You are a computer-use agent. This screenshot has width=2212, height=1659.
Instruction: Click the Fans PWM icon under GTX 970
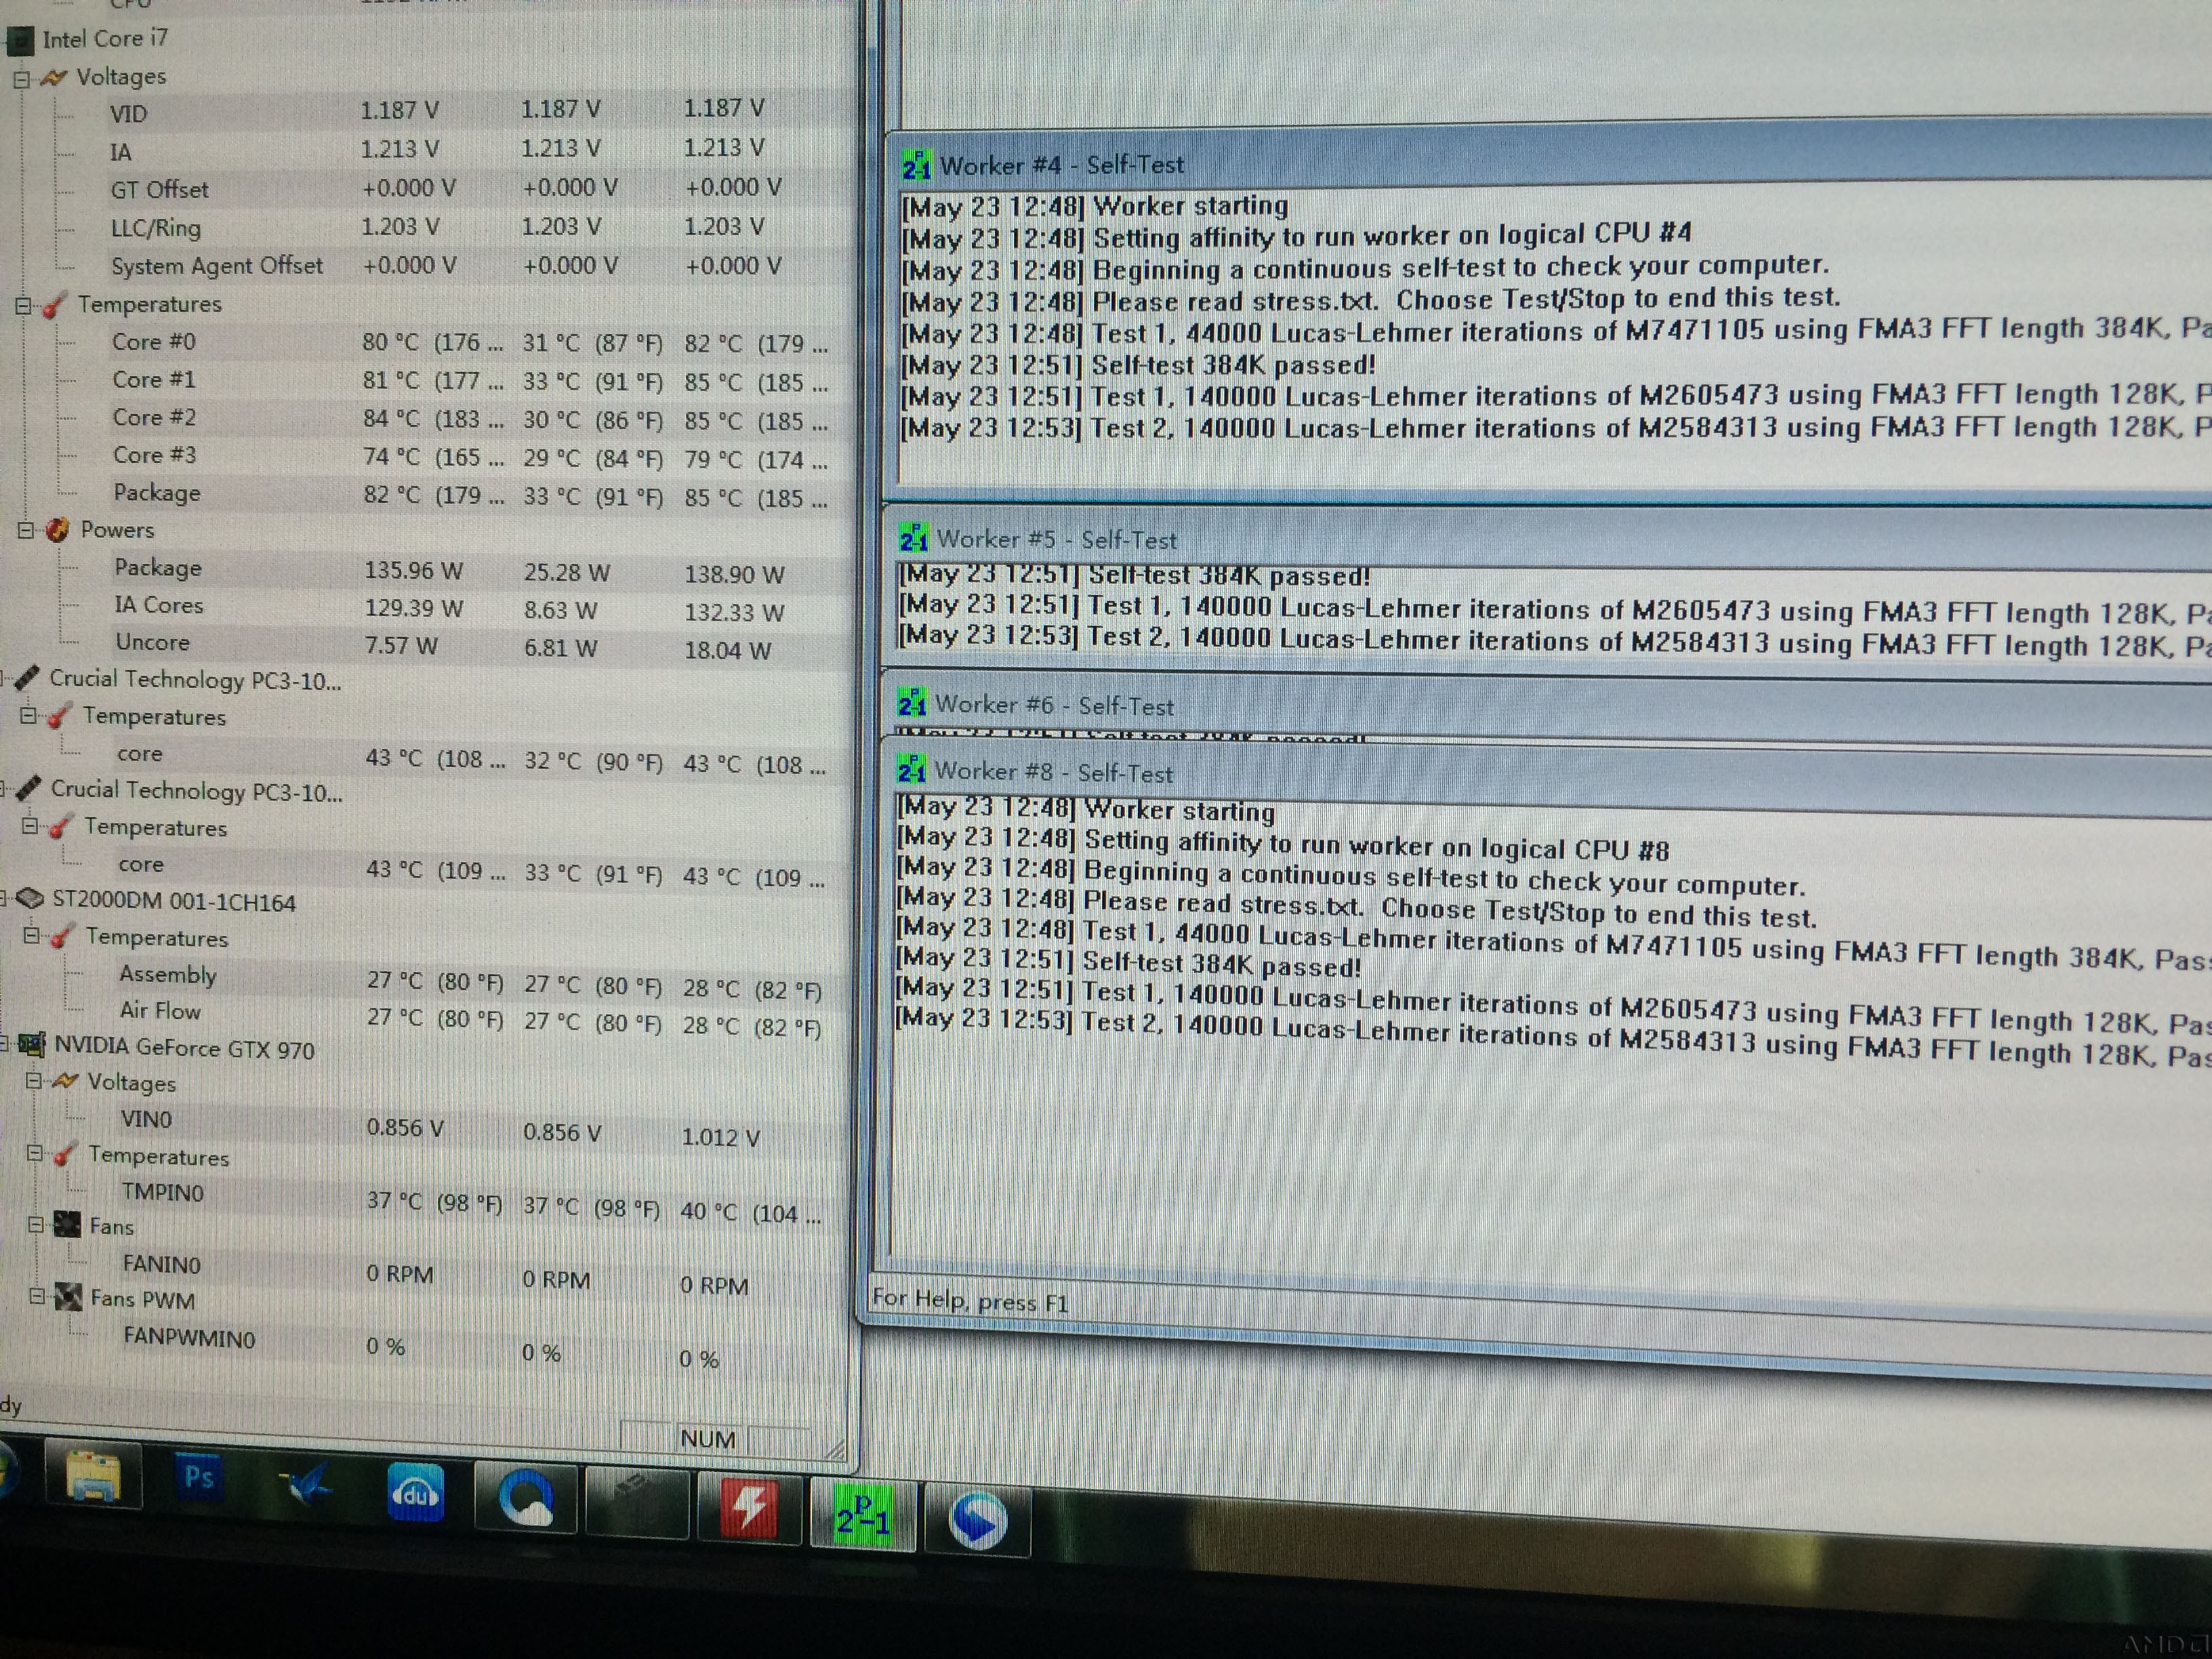click(68, 1297)
